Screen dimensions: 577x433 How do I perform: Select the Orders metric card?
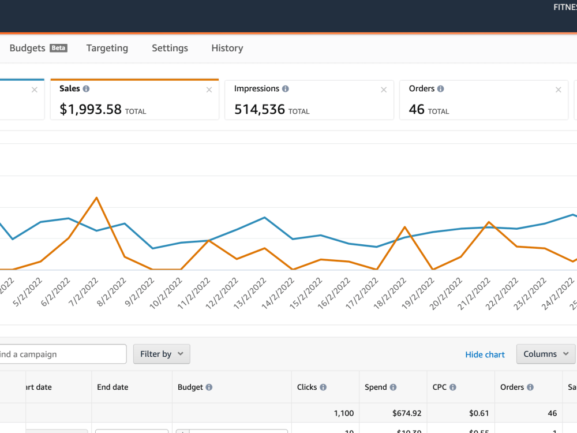484,100
